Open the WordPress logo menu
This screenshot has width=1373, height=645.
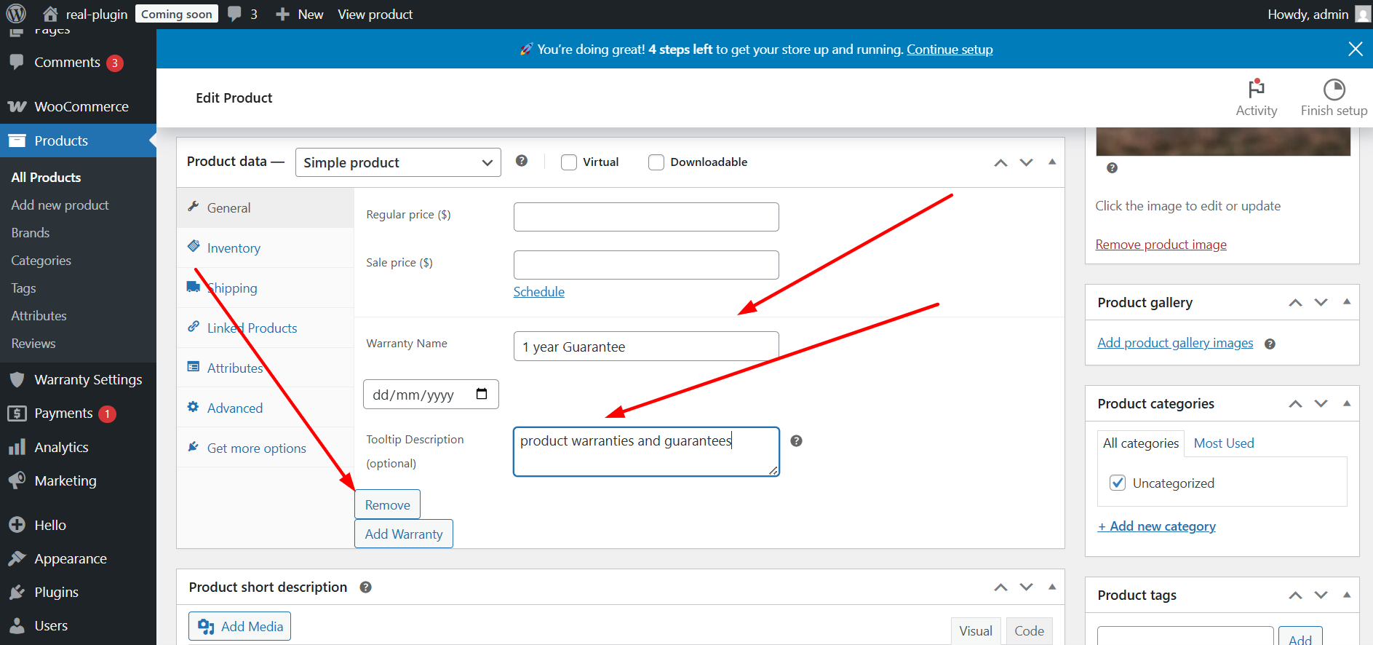16,14
